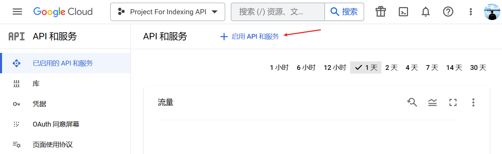The height and width of the screenshot is (154, 502).
Task: Reset zoom on the 流量 chart
Action: pyautogui.click(x=412, y=102)
